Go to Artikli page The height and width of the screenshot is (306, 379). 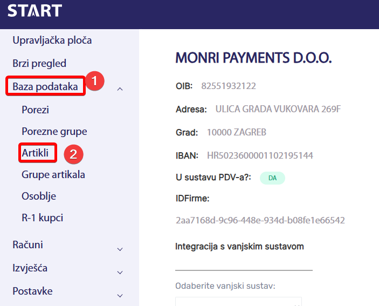click(x=35, y=153)
